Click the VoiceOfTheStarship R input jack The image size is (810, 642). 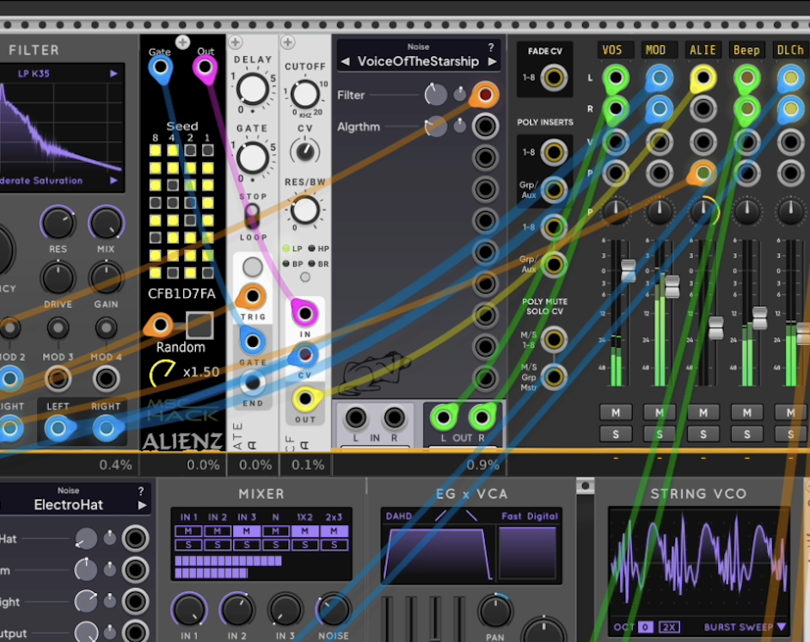pyautogui.click(x=394, y=417)
